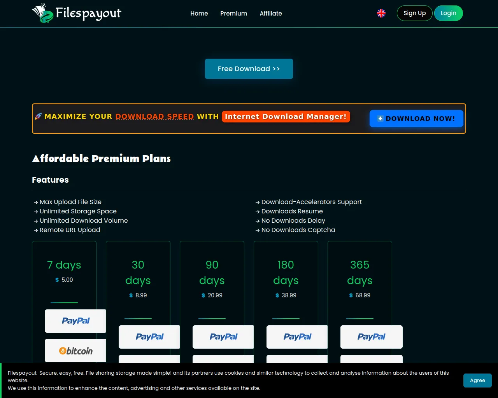Click the blue DOWNLOAD NOW! button
The width and height of the screenshot is (498, 398).
pos(416,119)
